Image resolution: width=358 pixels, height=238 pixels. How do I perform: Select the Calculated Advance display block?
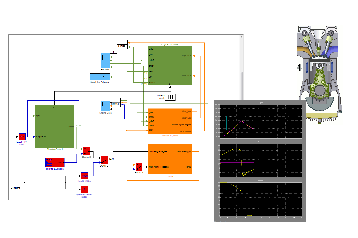[x=100, y=77]
